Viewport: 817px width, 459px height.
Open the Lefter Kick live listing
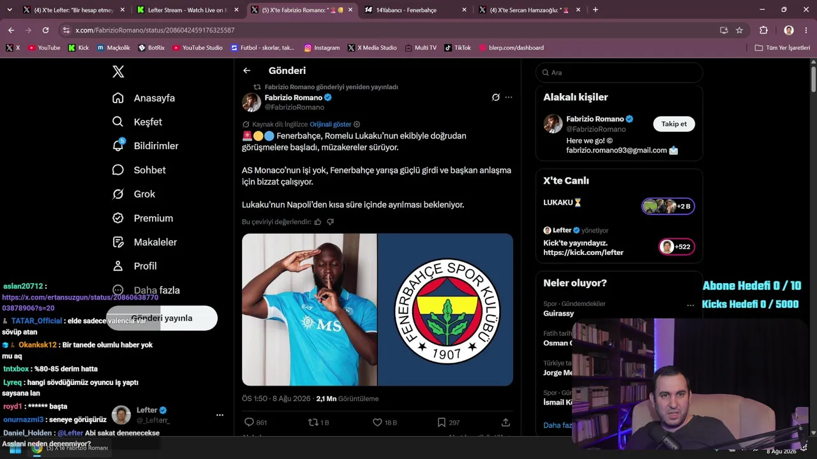[x=619, y=242]
